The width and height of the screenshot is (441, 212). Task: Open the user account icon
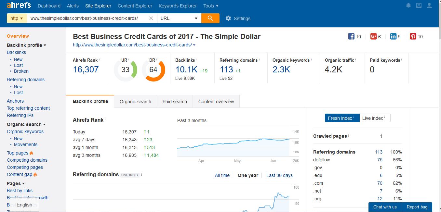click(429, 6)
